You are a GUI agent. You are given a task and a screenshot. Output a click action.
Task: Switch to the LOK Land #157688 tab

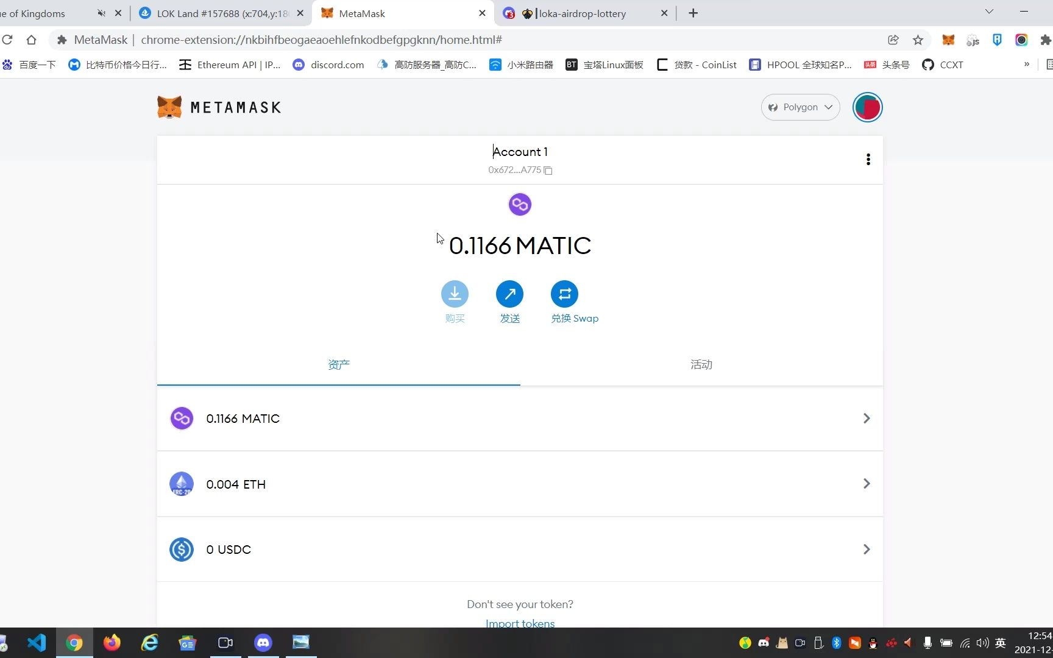tap(222, 13)
